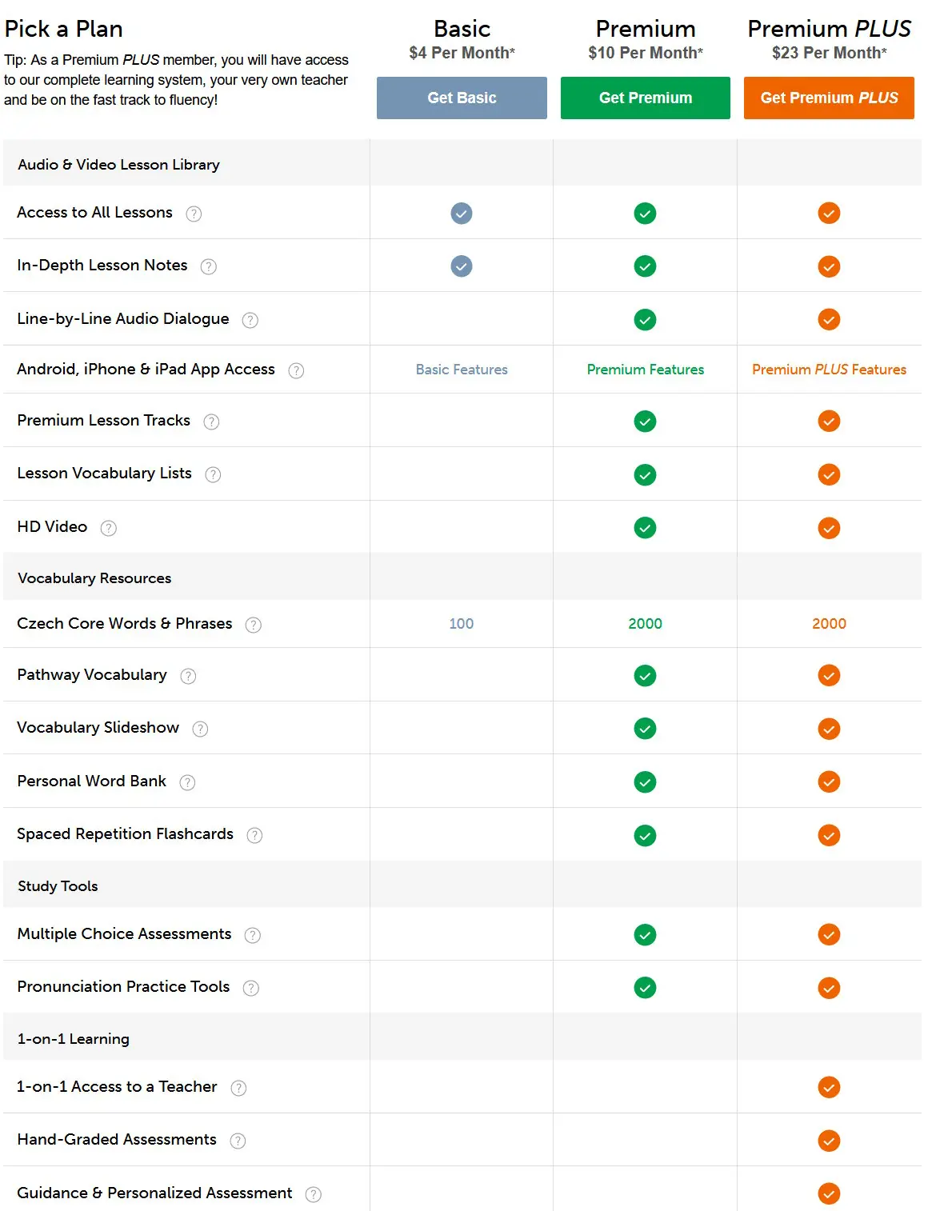Viewport: 944px width, 1211px height.
Task: Click question mark next to HD Video
Action: [x=109, y=528]
